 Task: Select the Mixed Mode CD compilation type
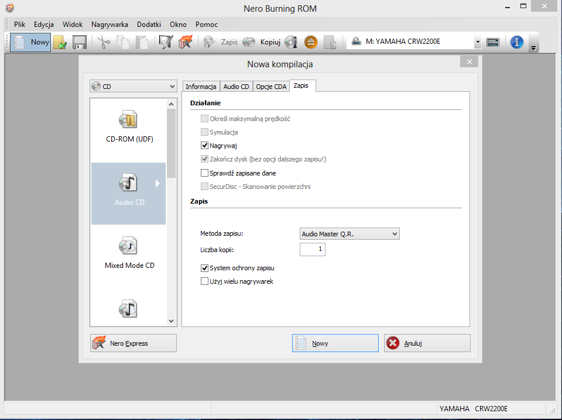coord(128,253)
